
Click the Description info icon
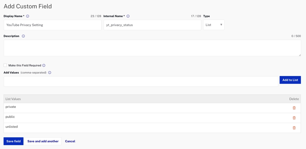click(x=23, y=36)
